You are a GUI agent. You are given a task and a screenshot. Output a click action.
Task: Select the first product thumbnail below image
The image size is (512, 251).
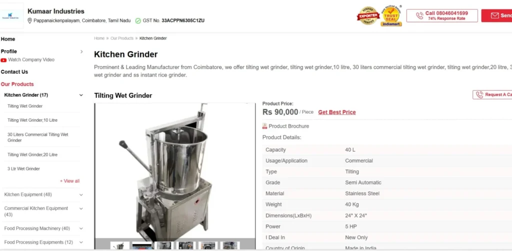(x=120, y=246)
